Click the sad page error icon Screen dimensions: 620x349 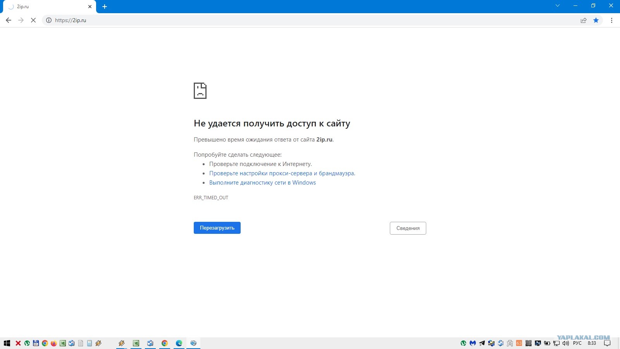click(200, 91)
